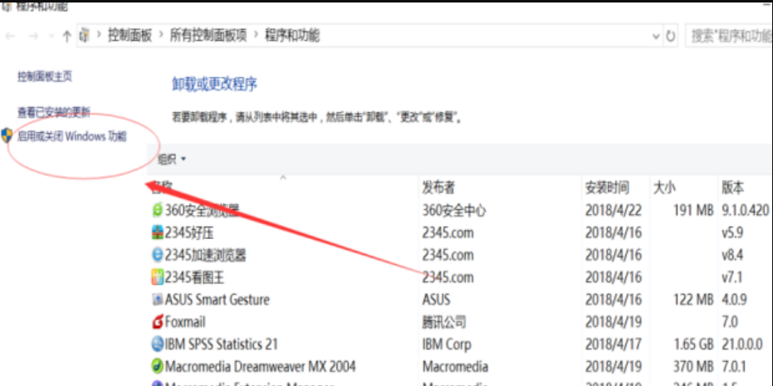The height and width of the screenshot is (386, 773).
Task: Go to 控制面板主页
Action: pyautogui.click(x=45, y=76)
